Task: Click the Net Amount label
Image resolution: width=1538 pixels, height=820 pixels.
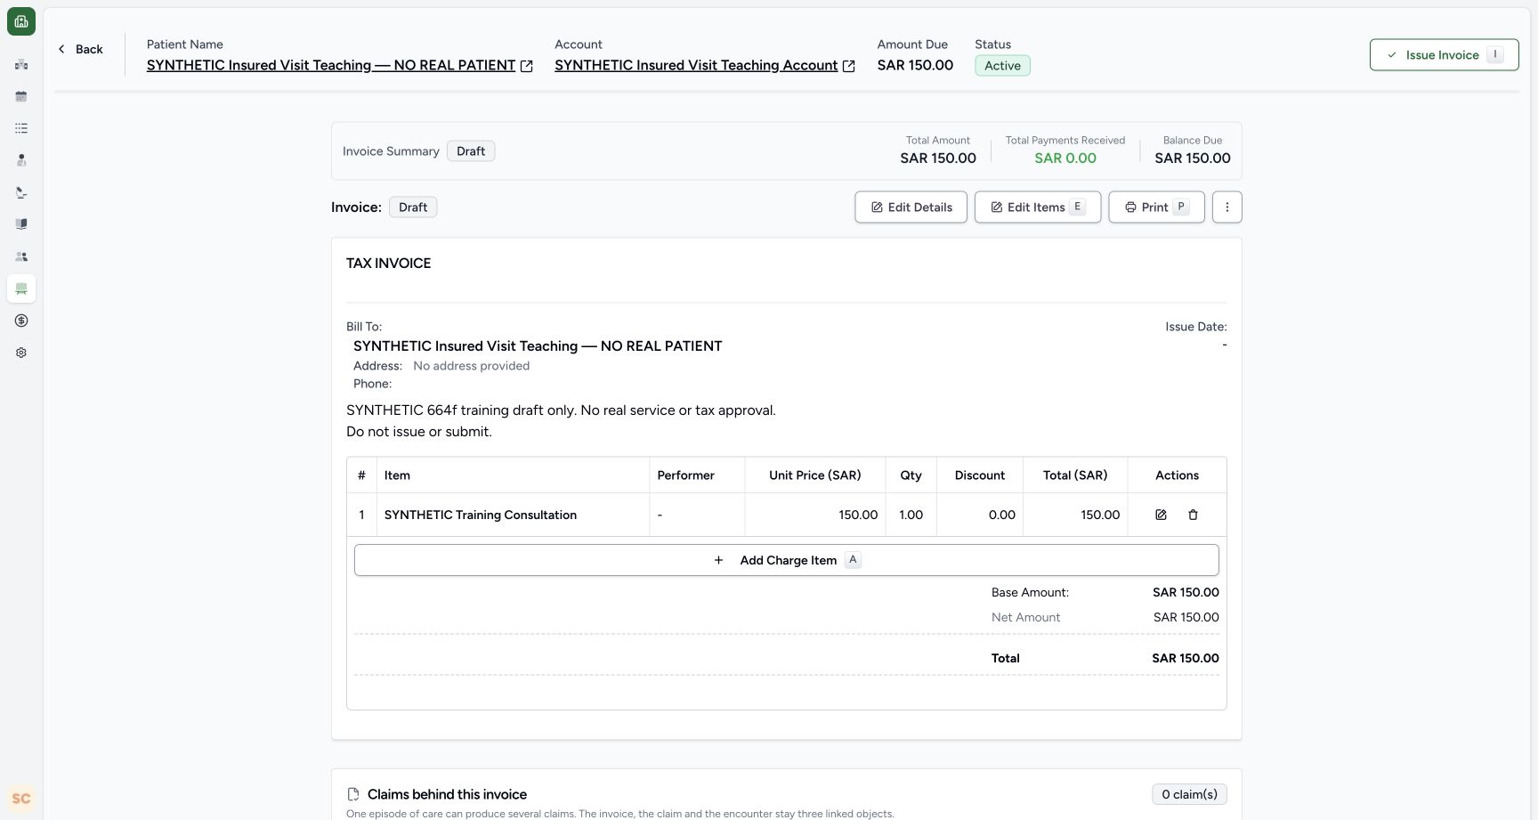Action: tap(1025, 617)
